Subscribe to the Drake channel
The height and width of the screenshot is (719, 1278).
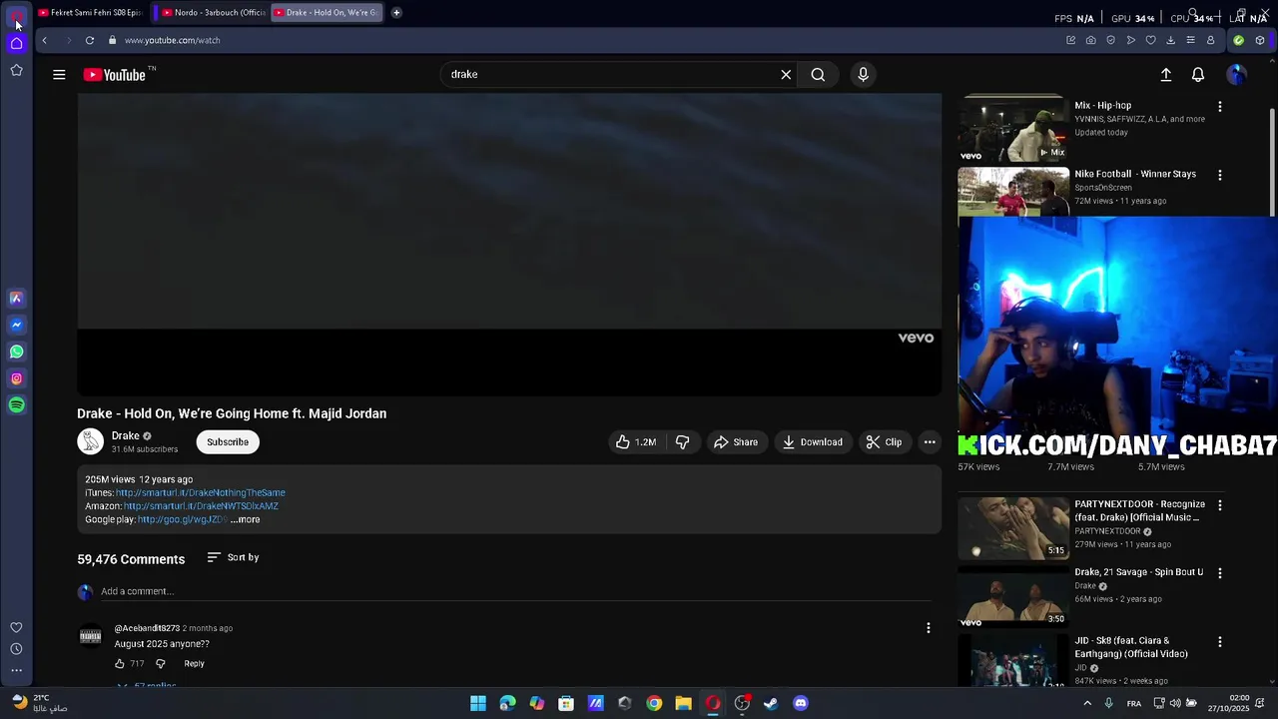[228, 442]
